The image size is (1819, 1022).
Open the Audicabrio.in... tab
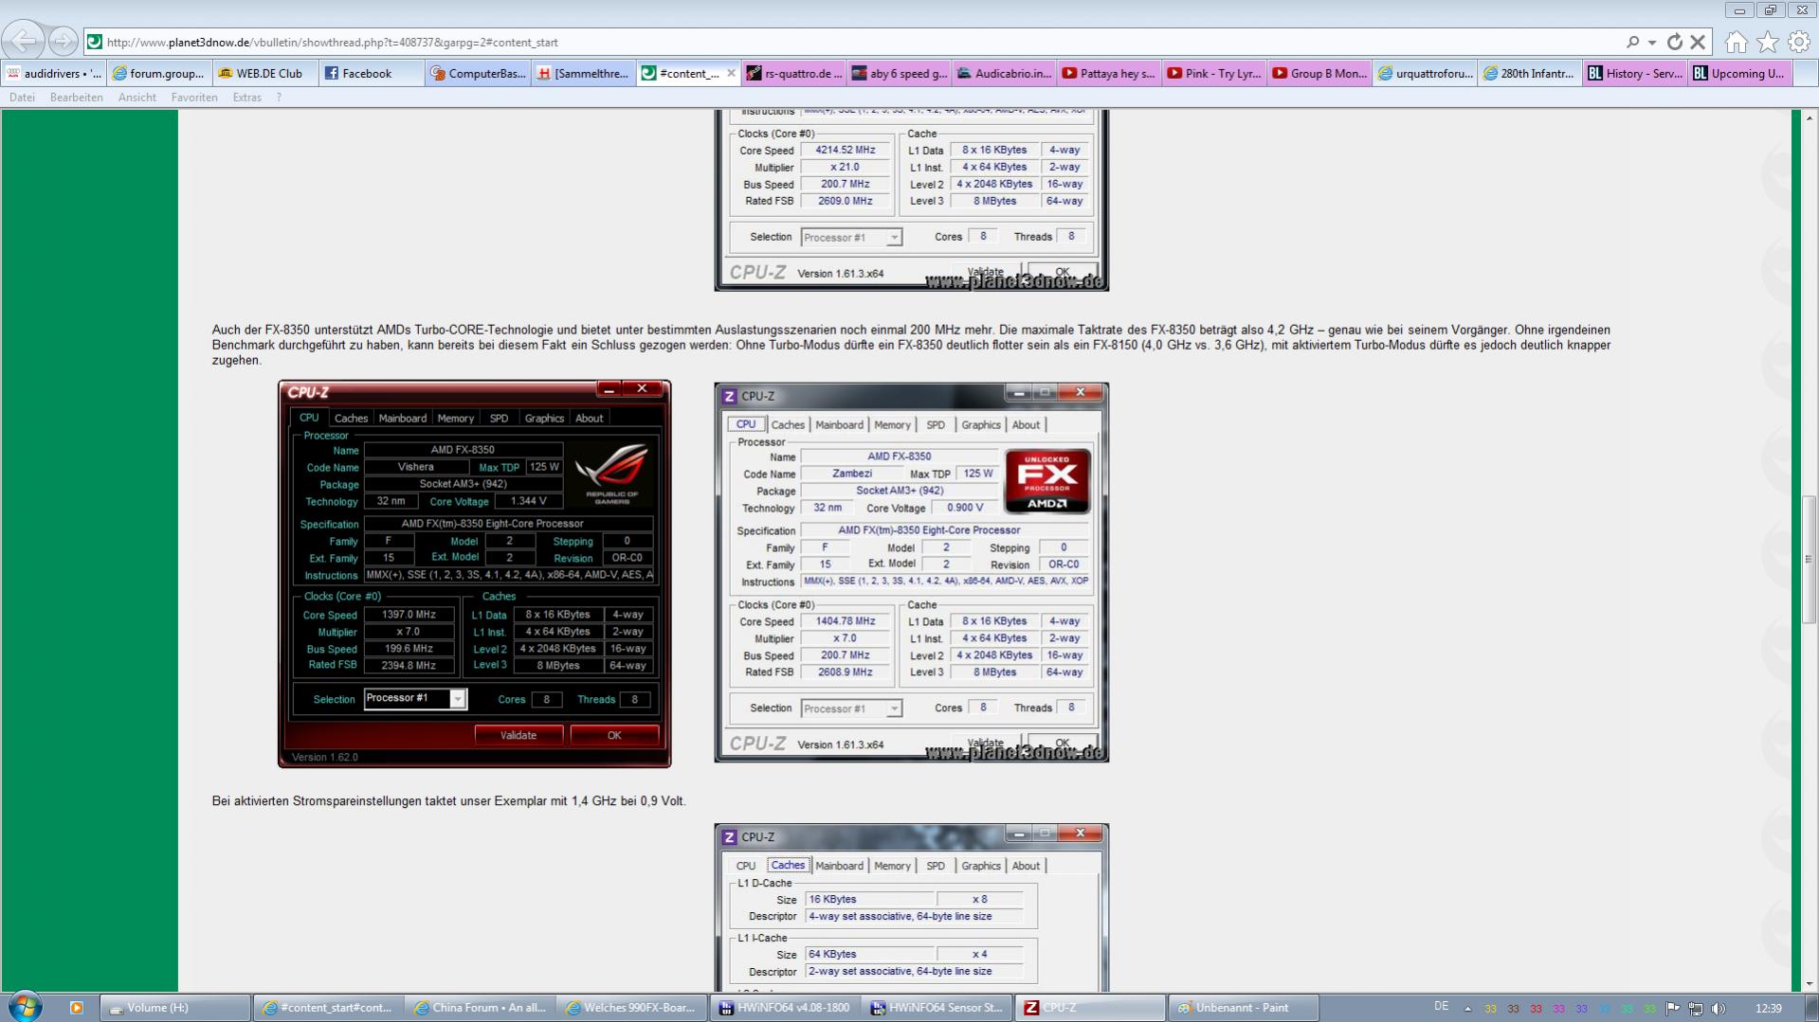point(1005,73)
